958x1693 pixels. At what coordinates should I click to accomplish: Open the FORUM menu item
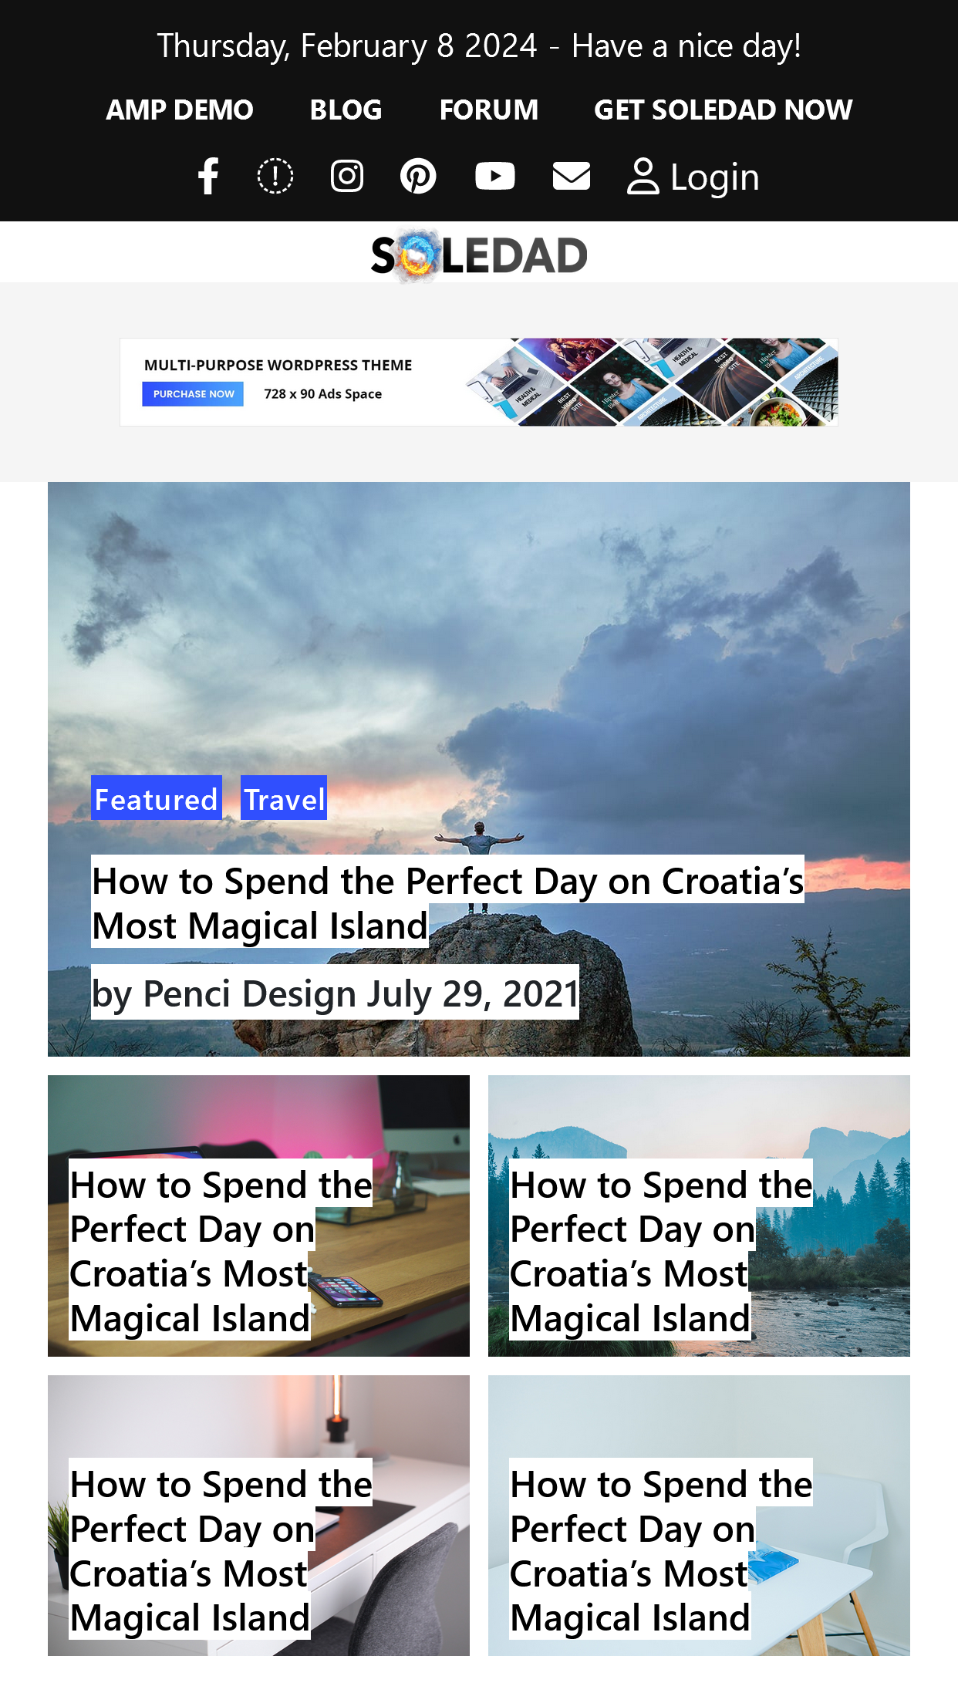[489, 110]
